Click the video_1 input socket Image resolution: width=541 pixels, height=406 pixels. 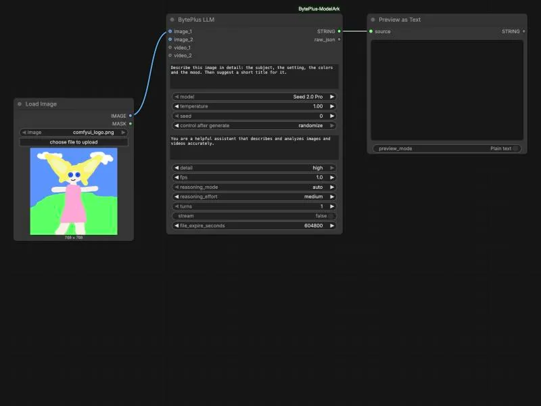(170, 47)
